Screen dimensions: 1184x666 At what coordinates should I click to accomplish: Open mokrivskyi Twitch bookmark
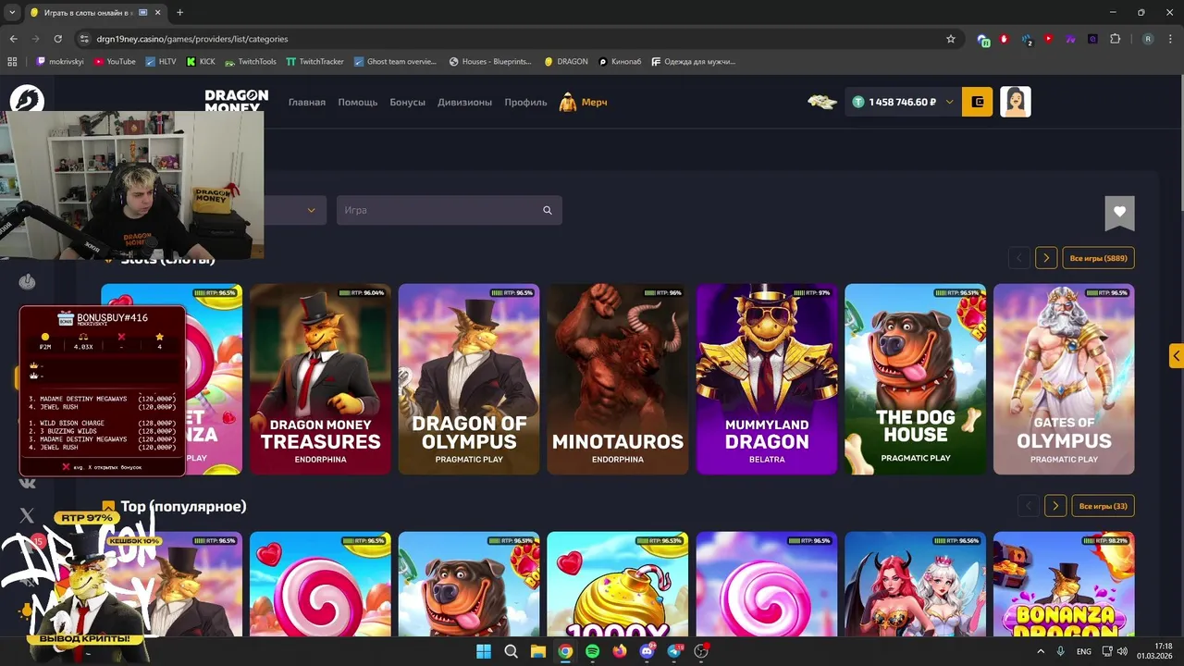pos(60,62)
